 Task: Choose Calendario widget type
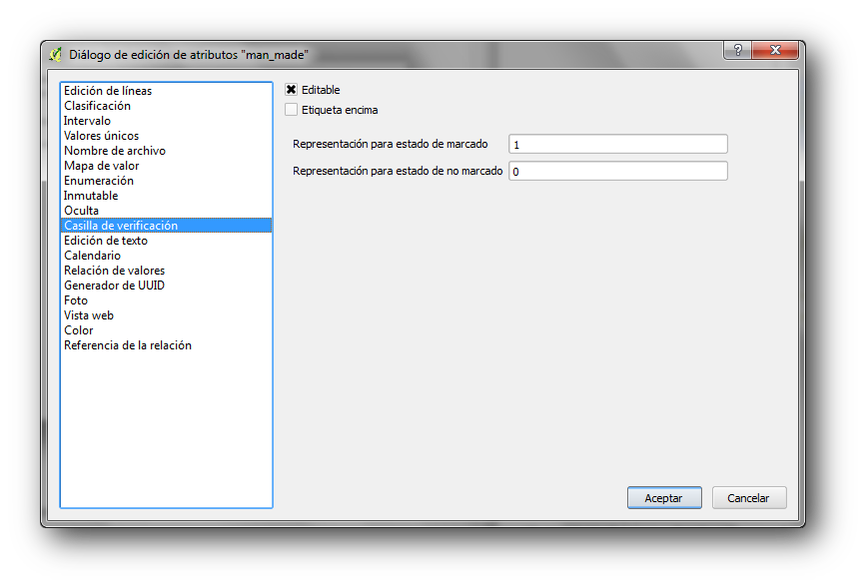[166, 256]
